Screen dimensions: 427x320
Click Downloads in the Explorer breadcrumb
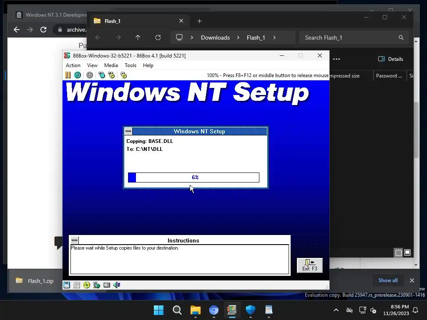coord(216,37)
